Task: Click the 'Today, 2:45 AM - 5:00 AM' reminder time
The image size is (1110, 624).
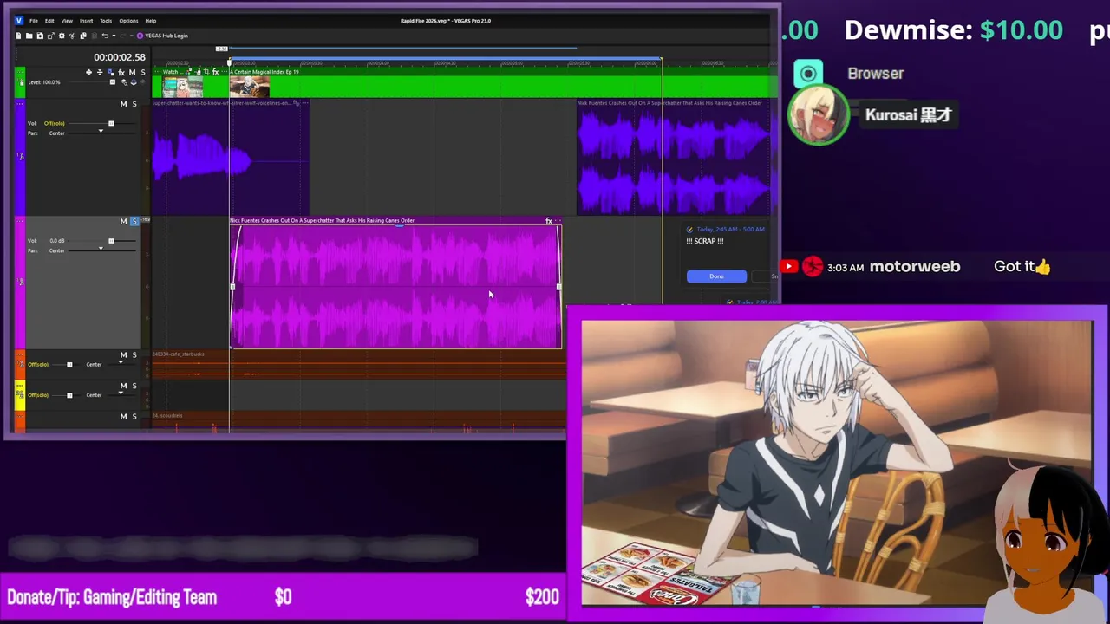Action: click(x=730, y=229)
